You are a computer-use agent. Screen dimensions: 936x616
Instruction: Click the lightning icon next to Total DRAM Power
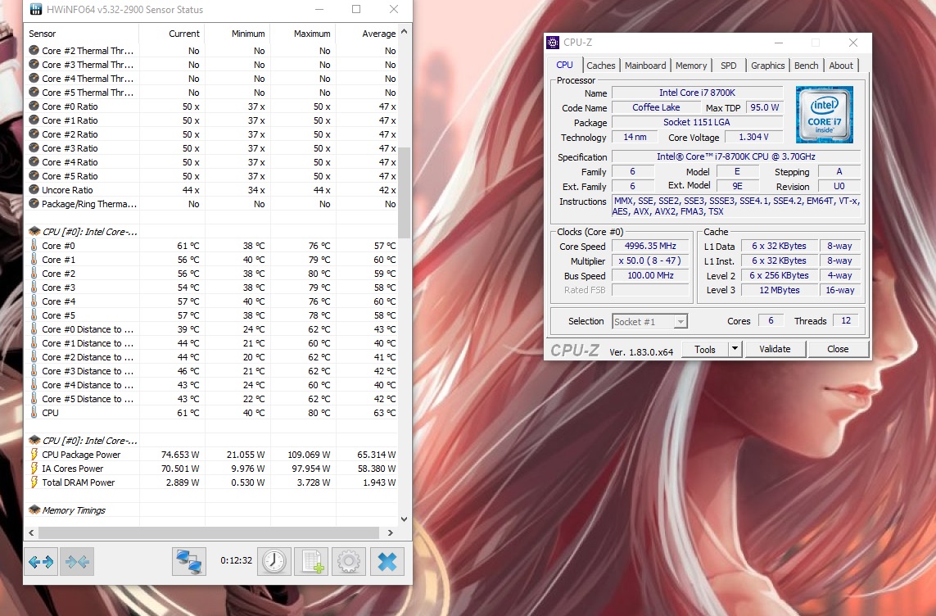click(x=34, y=482)
